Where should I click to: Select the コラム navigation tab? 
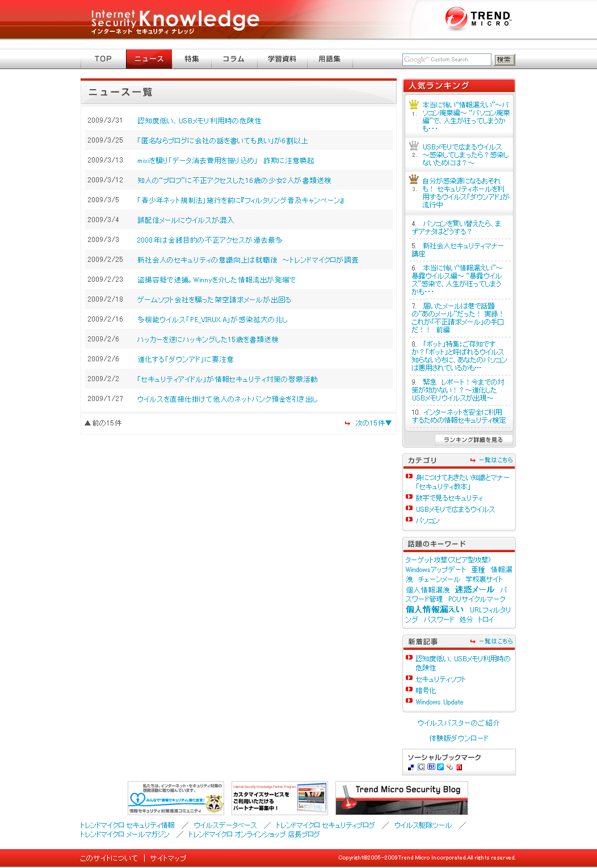[x=233, y=59]
